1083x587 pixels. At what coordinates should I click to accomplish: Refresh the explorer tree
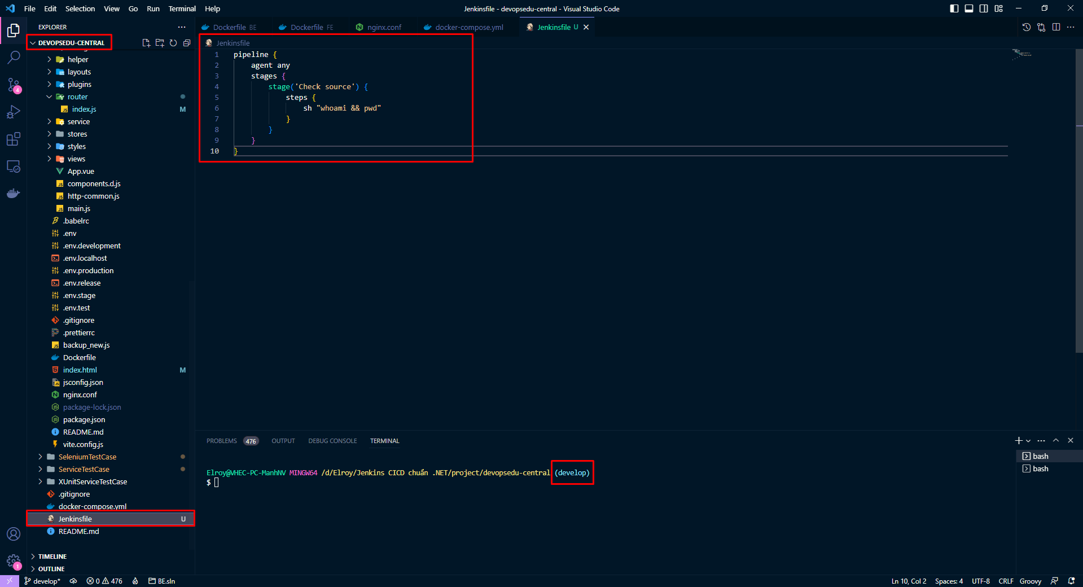[173, 43]
